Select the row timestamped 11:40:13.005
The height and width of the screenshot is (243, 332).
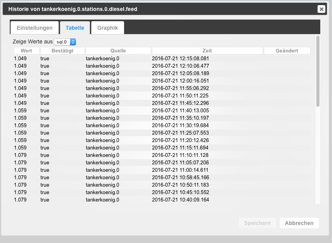180,110
